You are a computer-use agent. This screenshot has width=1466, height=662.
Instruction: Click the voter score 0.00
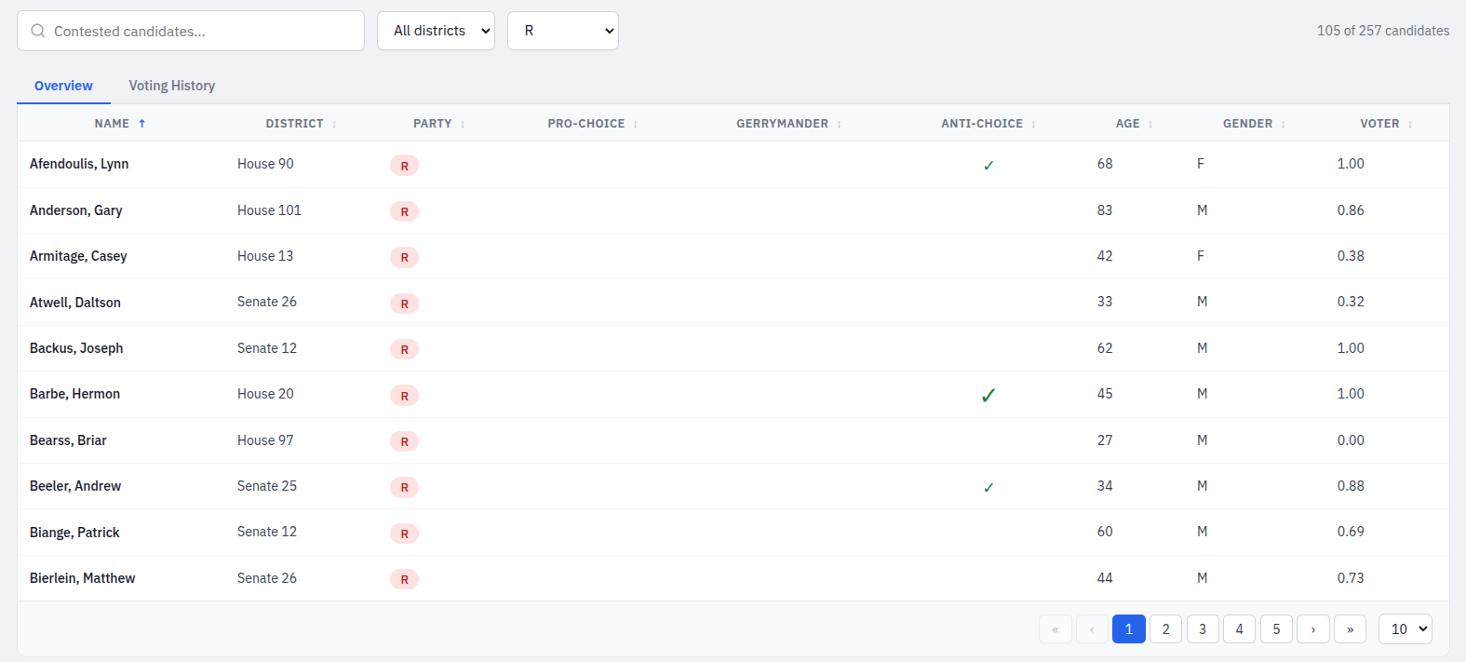click(1351, 440)
